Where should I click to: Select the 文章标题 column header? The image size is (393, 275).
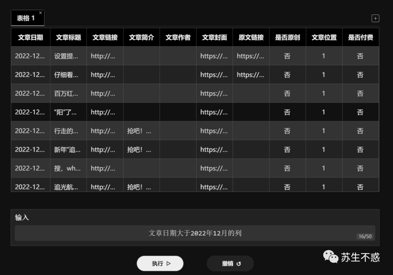click(x=68, y=37)
